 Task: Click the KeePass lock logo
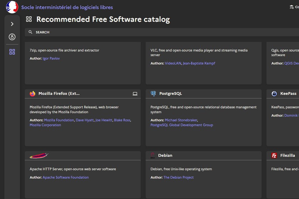274,94
